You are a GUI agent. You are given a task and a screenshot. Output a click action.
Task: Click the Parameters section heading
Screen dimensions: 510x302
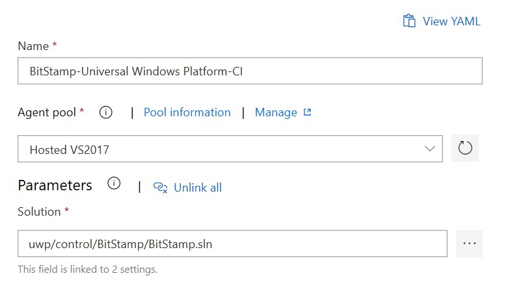pyautogui.click(x=55, y=185)
